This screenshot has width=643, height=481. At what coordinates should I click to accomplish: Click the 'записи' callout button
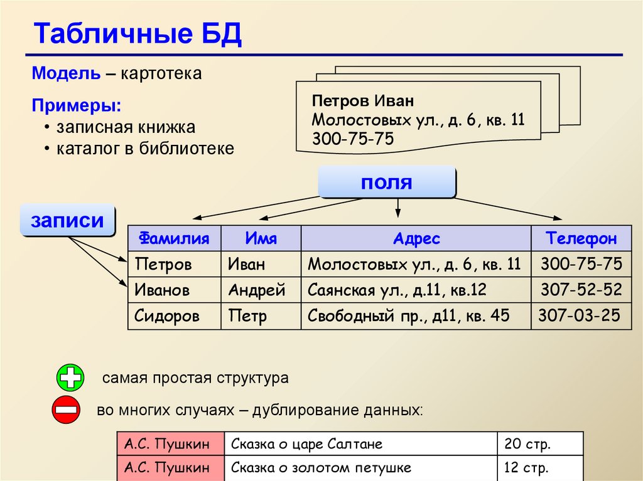[x=67, y=220]
